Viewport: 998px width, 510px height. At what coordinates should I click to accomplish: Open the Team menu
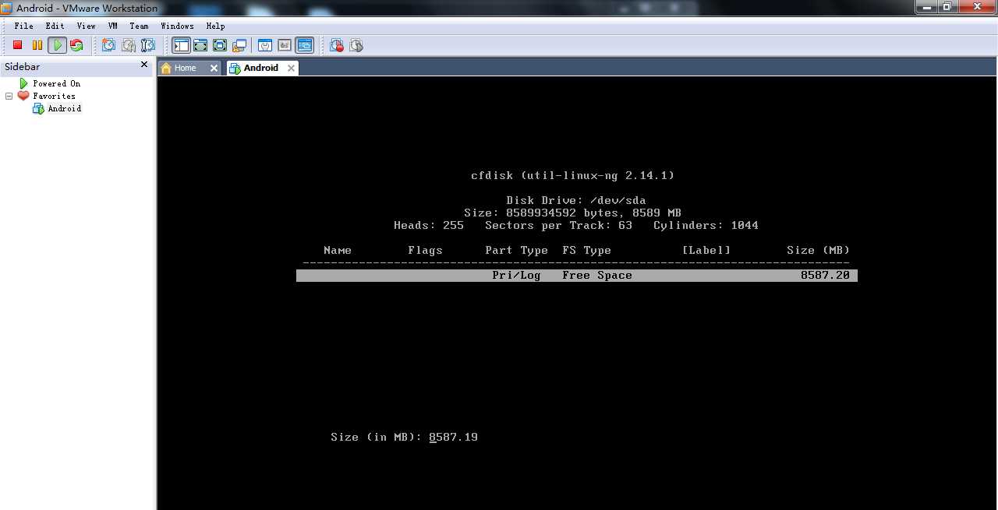[x=139, y=26]
